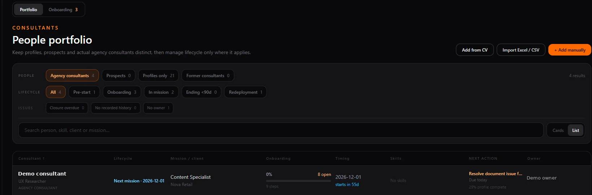Select the All lifecycle filter
This screenshot has height=195, width=592.
pyautogui.click(x=56, y=92)
